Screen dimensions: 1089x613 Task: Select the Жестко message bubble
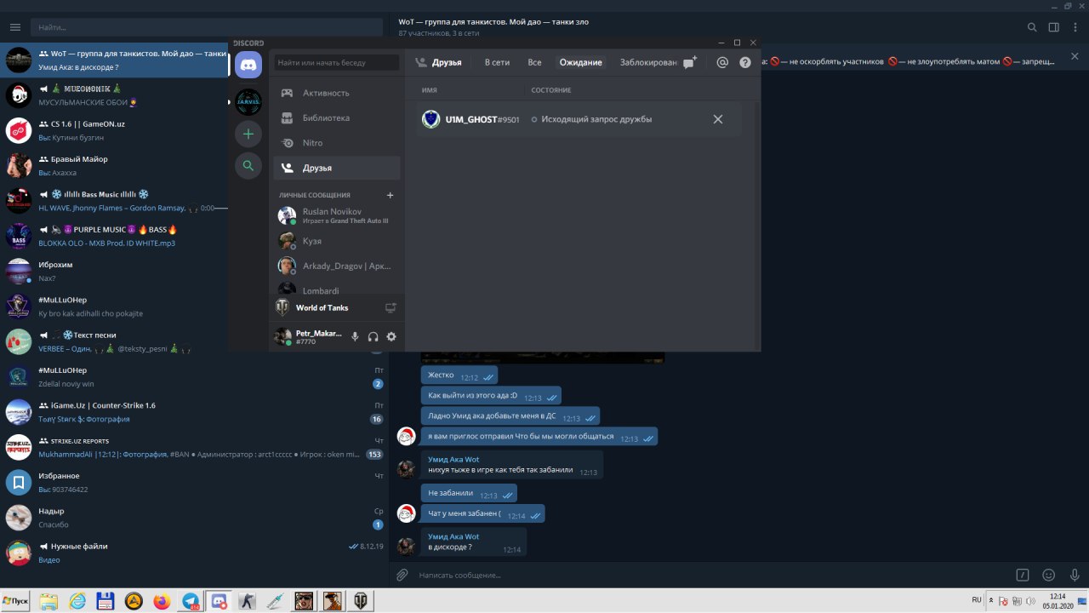pyautogui.click(x=459, y=375)
